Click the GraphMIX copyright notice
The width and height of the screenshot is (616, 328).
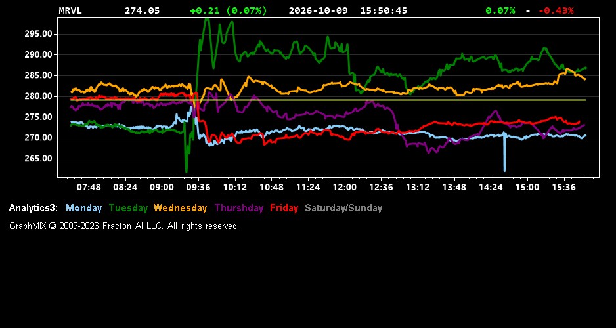124,226
